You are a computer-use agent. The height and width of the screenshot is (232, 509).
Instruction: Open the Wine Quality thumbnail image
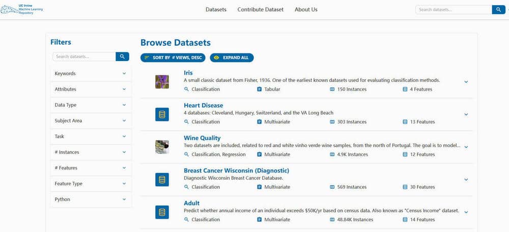pos(162,147)
